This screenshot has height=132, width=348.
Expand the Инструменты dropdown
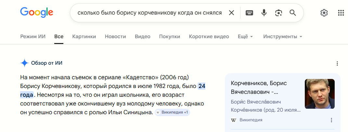tap(283, 37)
